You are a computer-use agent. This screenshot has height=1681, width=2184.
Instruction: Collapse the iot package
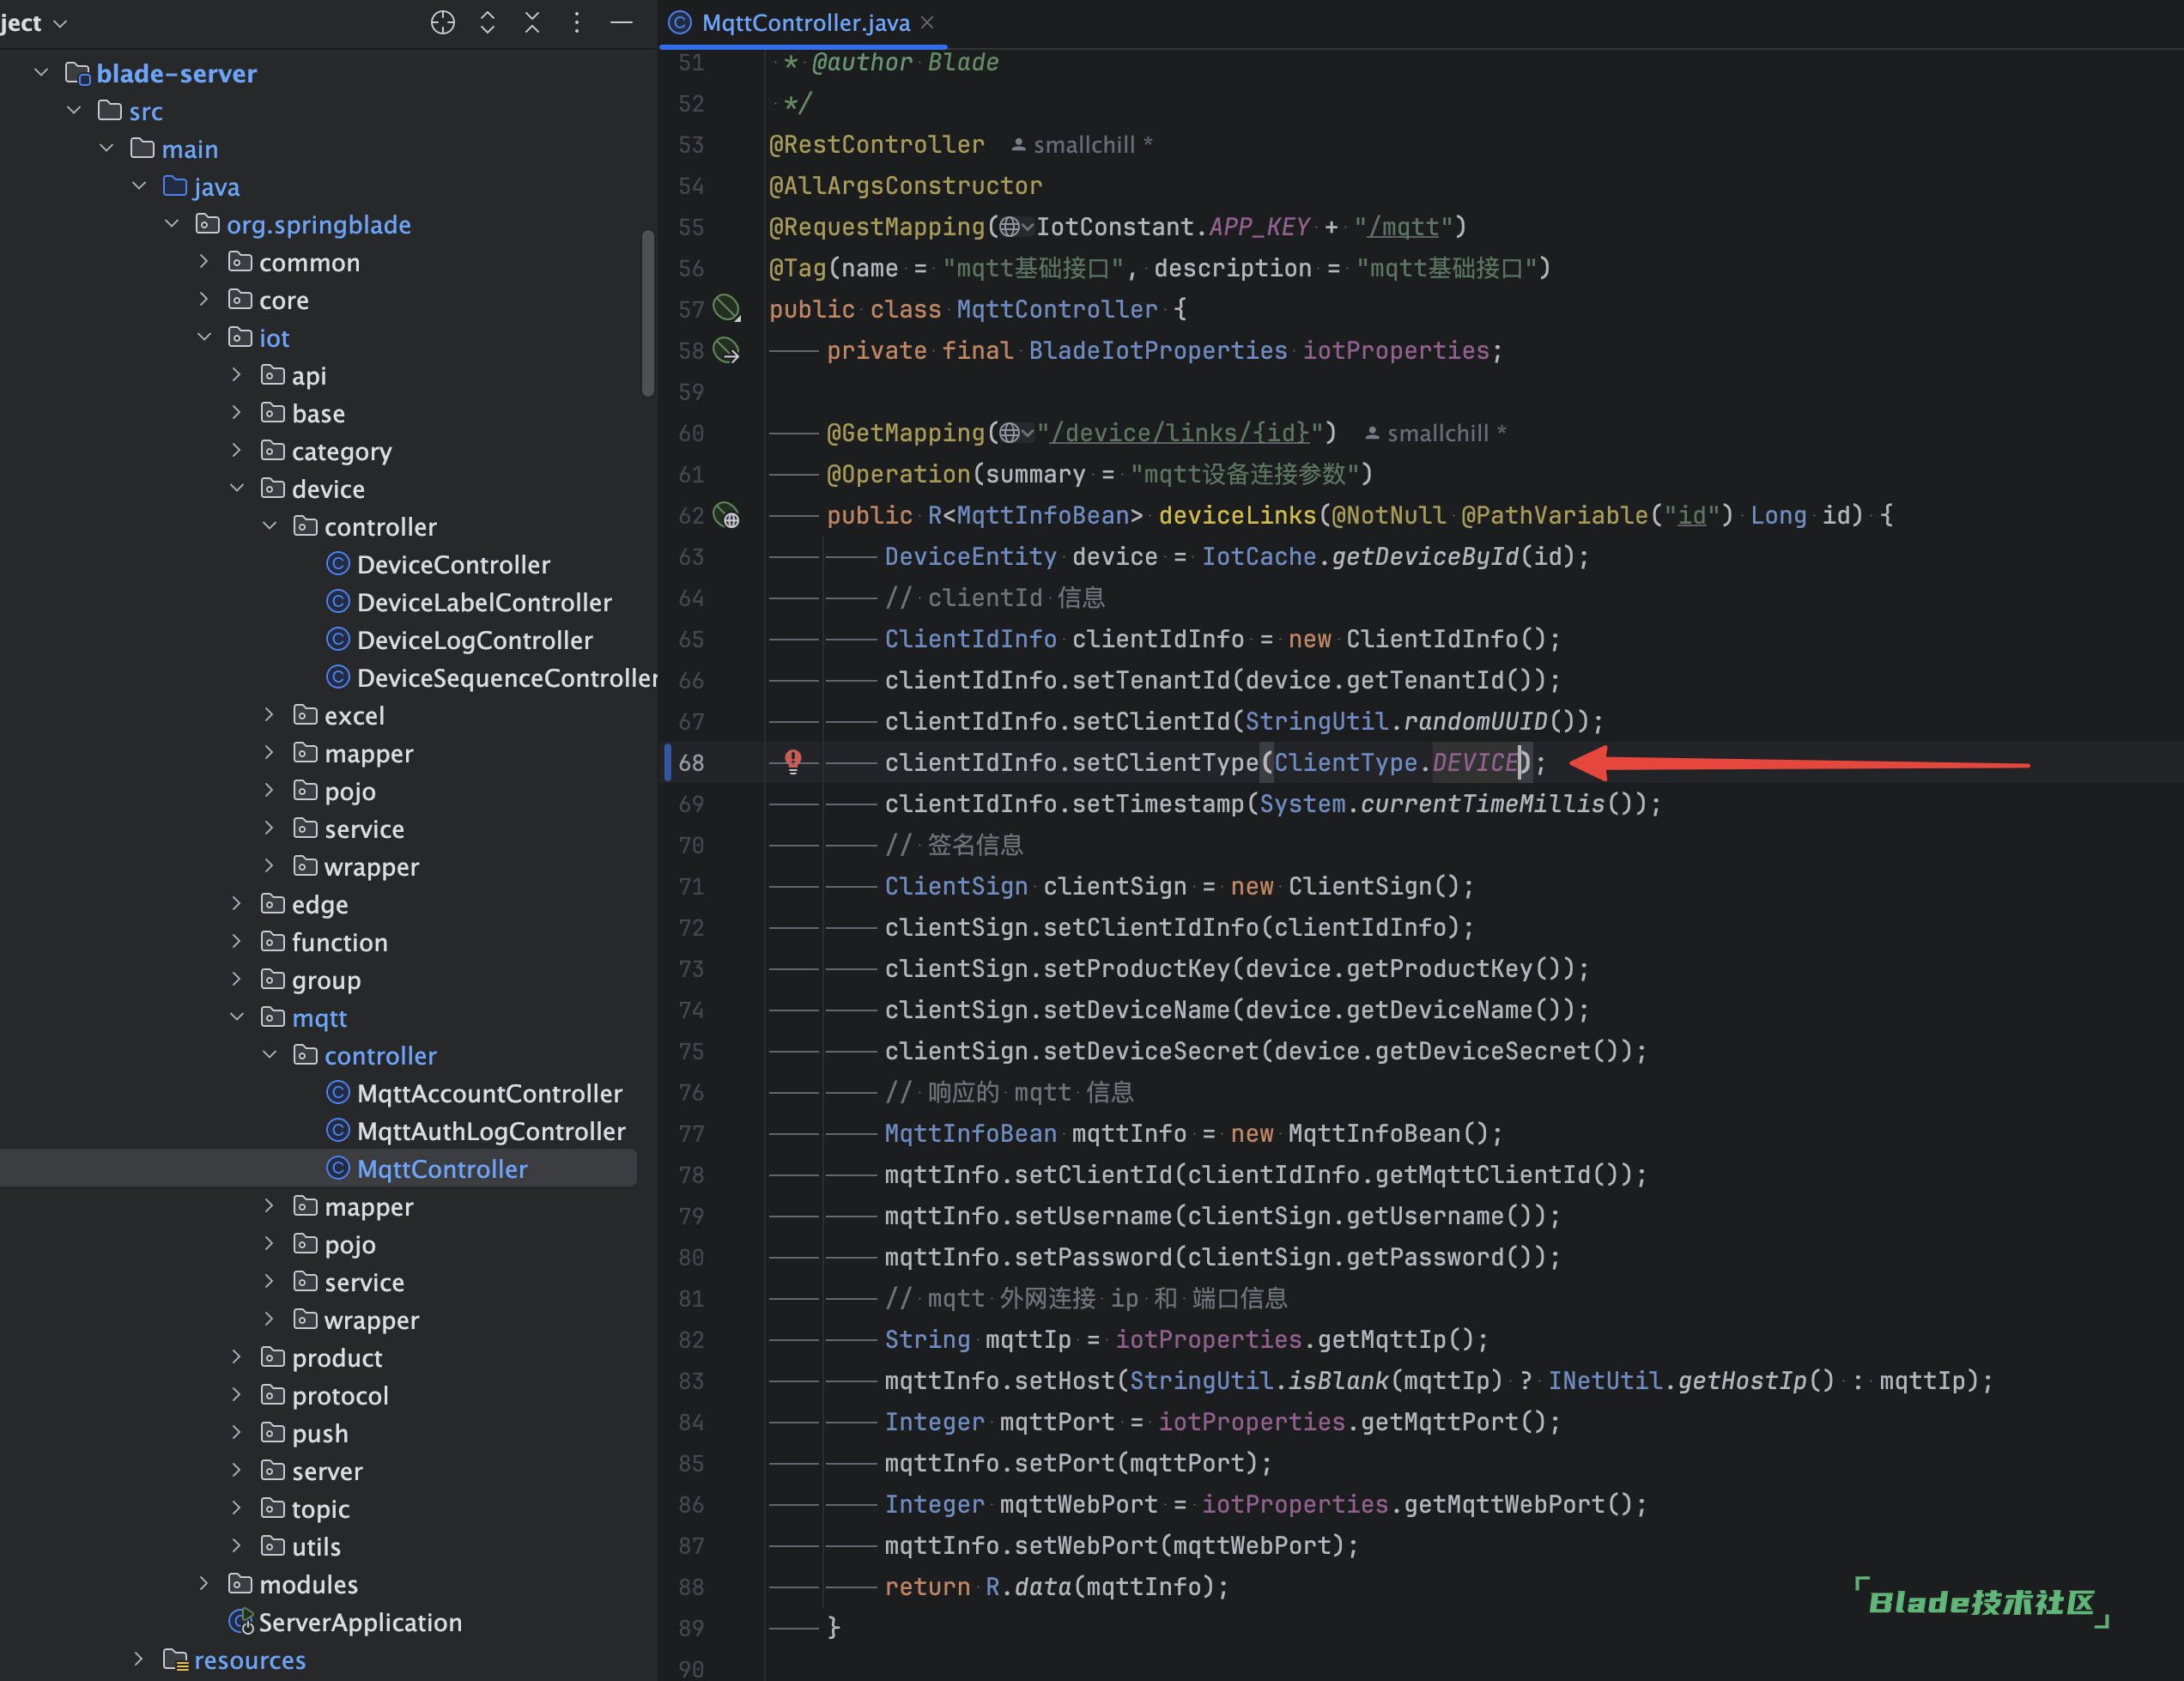click(204, 338)
